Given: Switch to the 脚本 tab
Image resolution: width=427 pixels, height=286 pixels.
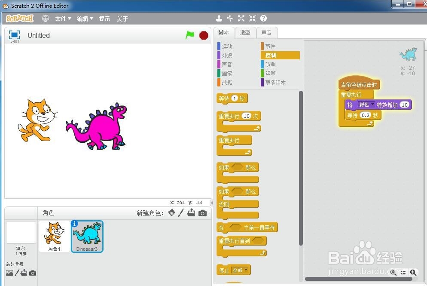Looking at the screenshot, I should [223, 32].
